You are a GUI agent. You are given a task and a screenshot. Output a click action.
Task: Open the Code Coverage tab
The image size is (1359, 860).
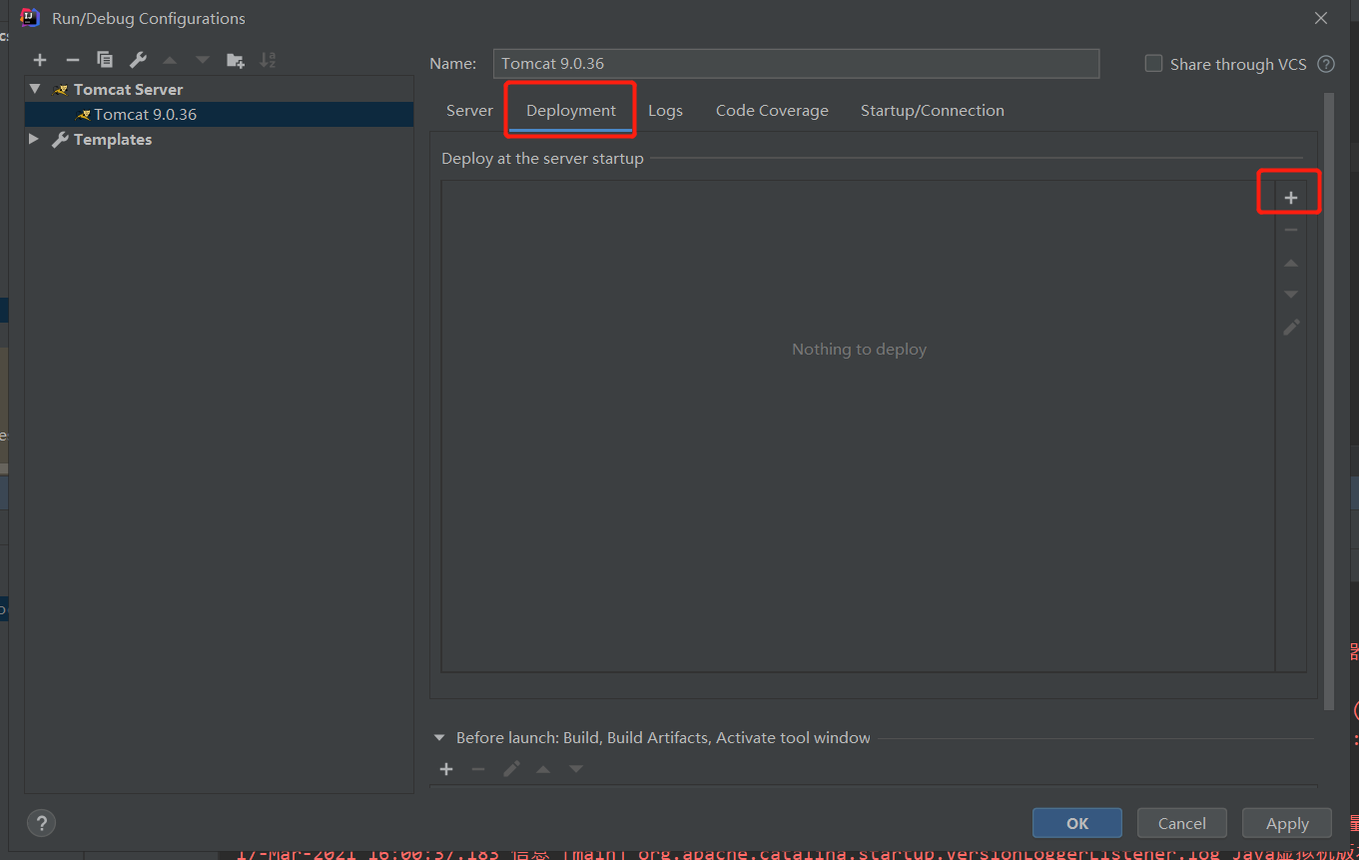771,110
